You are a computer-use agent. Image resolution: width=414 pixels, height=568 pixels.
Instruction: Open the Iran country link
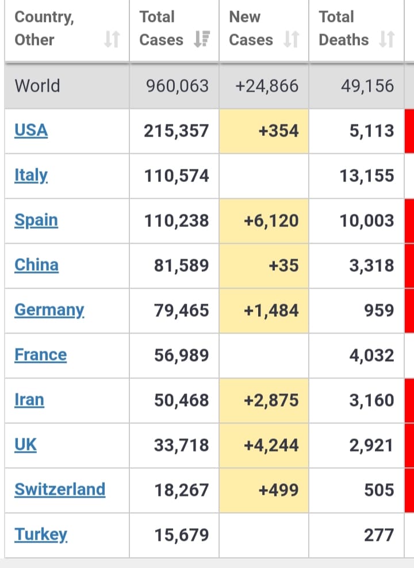29,400
